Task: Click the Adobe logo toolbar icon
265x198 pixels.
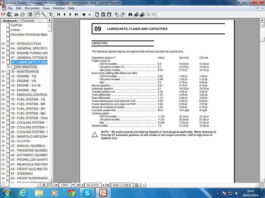Action: click(3, 14)
